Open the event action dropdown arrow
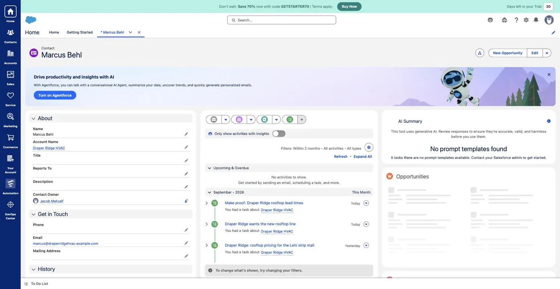560x289 pixels. coord(251,119)
